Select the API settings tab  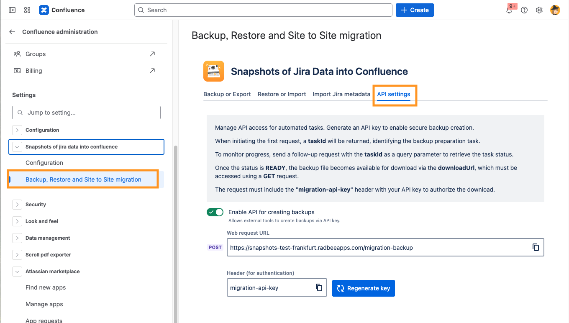(394, 94)
